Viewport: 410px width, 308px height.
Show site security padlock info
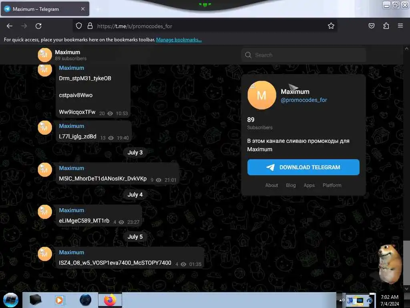coord(90,26)
